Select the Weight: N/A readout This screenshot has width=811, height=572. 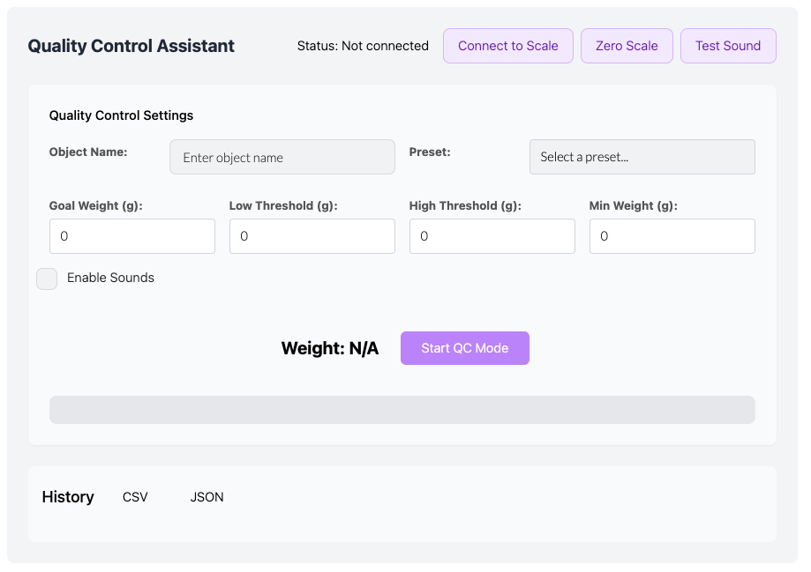pos(330,348)
